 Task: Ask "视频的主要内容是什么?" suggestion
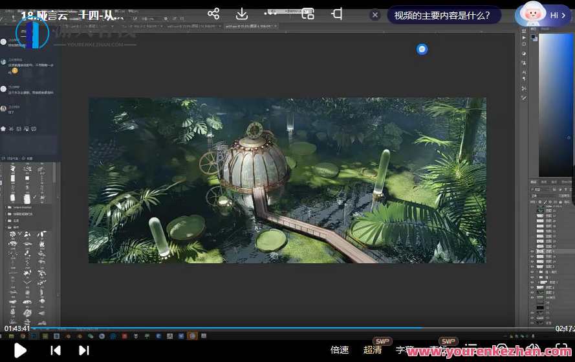click(x=442, y=15)
